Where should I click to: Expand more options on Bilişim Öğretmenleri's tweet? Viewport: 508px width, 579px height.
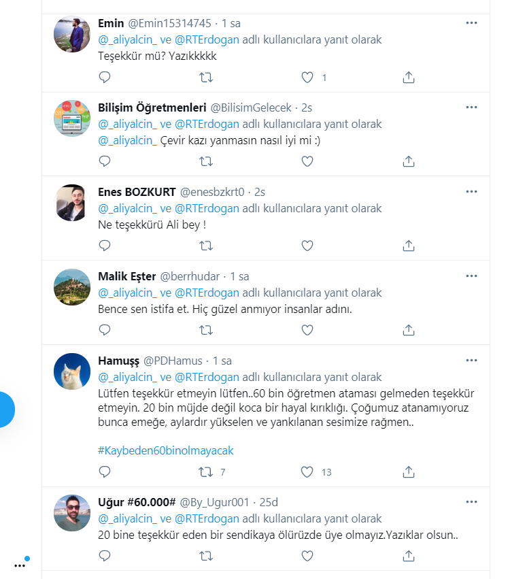pyautogui.click(x=471, y=107)
